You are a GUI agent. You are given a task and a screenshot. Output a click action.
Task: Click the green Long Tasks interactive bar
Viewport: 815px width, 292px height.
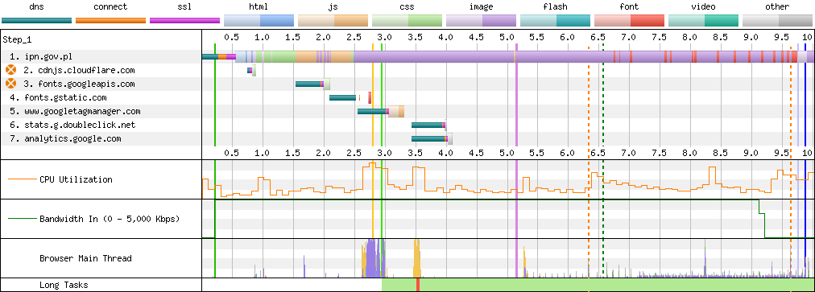598,285
